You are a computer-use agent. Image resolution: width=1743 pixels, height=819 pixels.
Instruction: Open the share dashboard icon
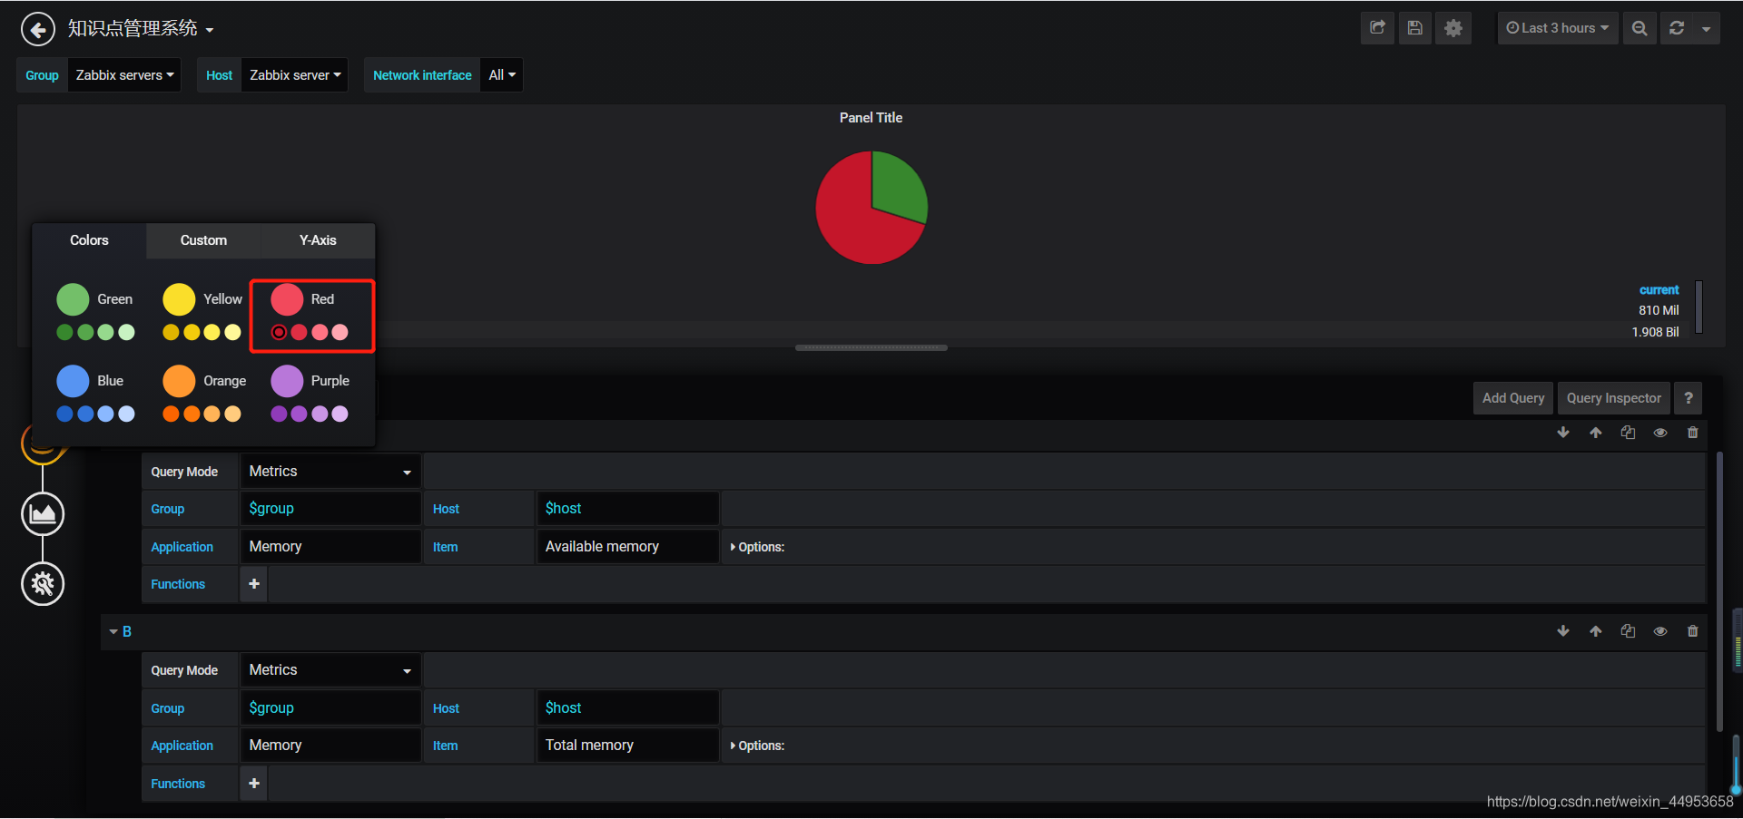1377,28
